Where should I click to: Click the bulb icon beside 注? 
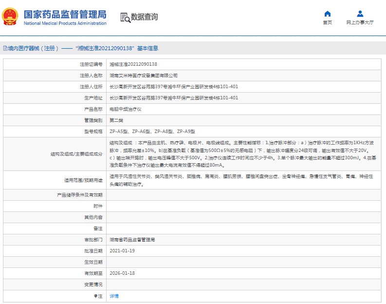coord(95,296)
